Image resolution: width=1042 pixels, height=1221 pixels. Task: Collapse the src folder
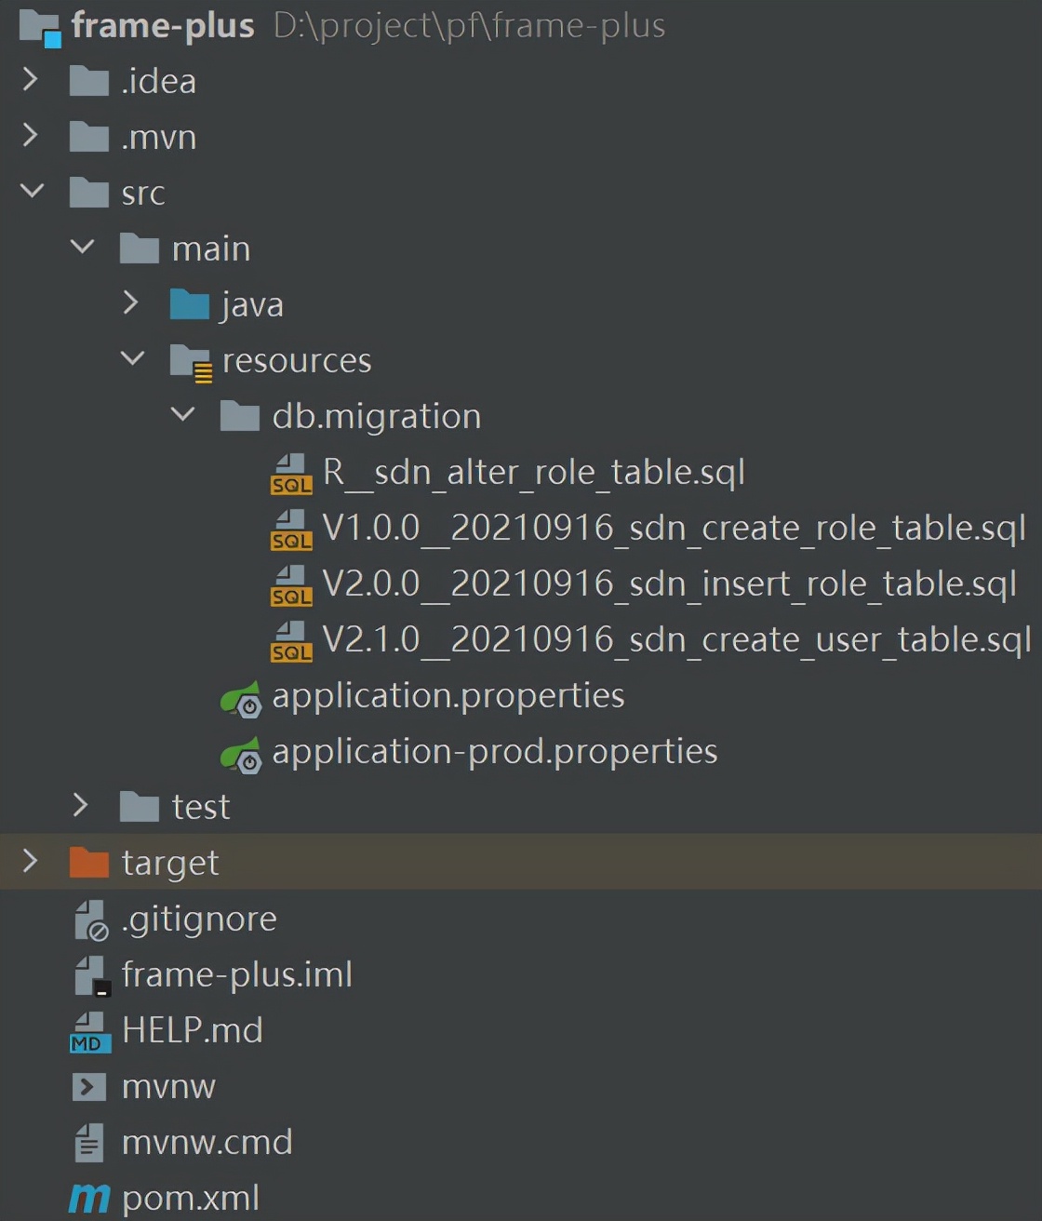32,192
